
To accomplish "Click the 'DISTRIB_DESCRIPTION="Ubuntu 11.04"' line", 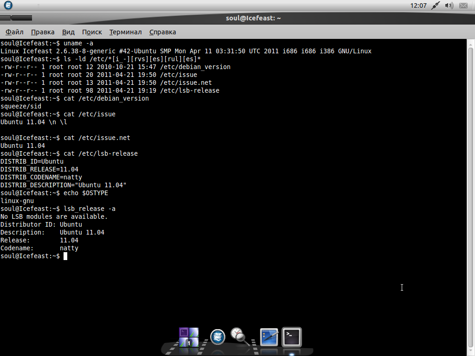I will click(x=63, y=185).
